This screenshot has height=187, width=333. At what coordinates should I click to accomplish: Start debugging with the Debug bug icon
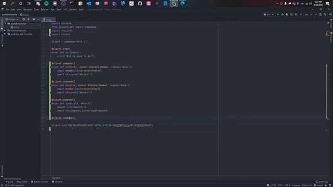tap(283, 15)
